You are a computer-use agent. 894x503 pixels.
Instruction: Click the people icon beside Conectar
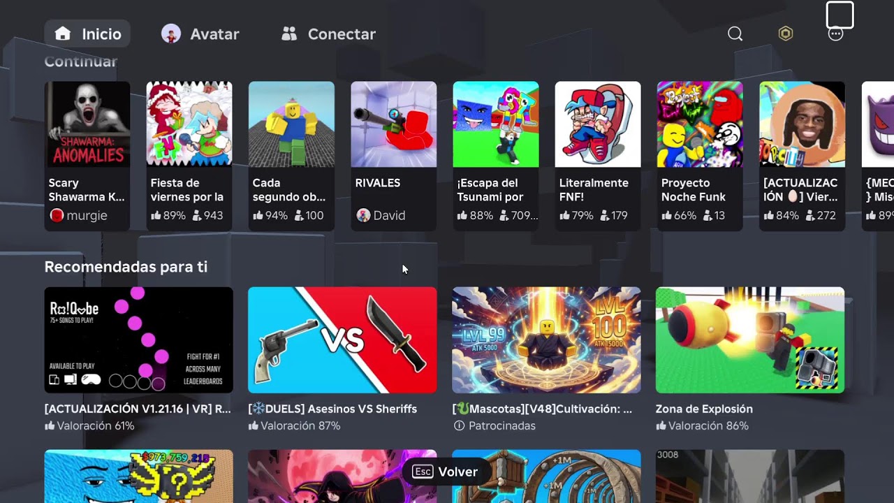click(x=290, y=34)
